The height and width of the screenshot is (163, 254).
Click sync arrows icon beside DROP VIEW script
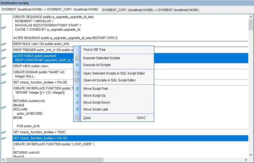point(4,66)
